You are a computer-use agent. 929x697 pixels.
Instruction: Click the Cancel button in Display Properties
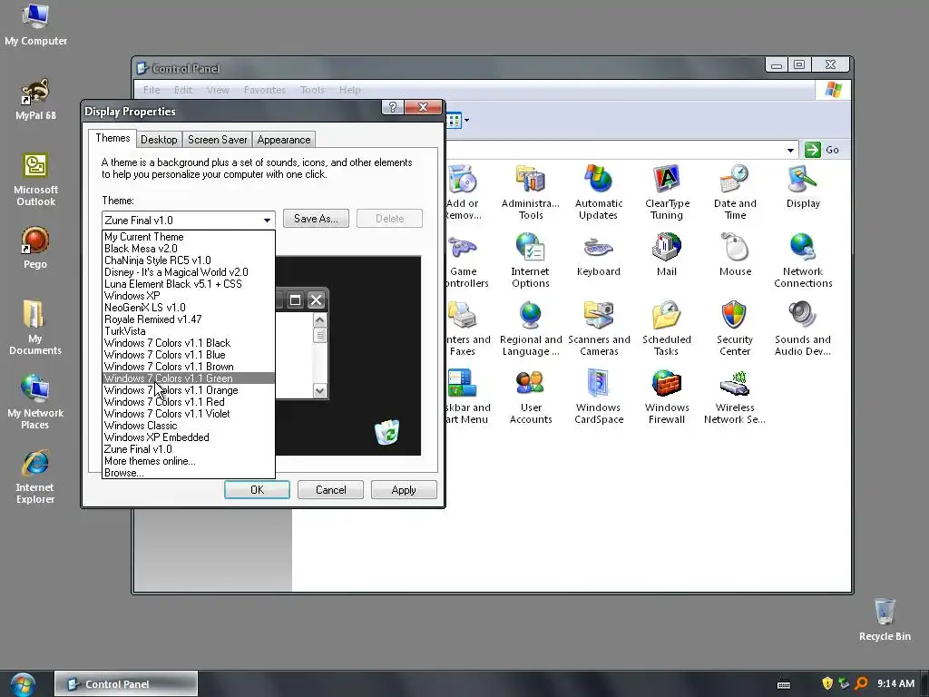[330, 490]
